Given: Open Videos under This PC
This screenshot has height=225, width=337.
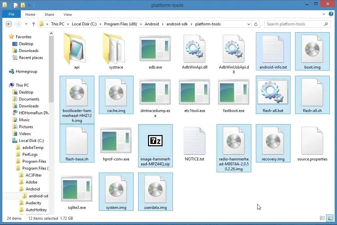Looking at the screenshot, I should [25, 133].
